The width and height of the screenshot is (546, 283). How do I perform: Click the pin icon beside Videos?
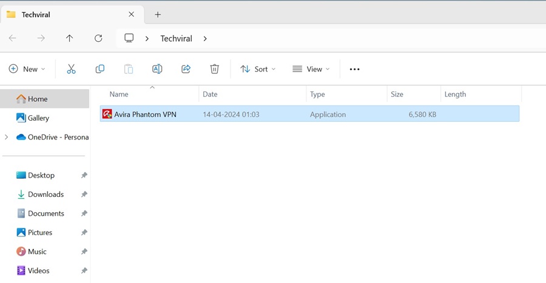pos(84,270)
